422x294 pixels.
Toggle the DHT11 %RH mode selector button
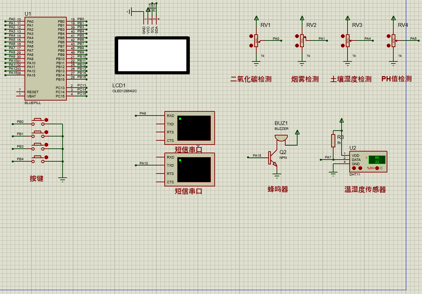377,168
